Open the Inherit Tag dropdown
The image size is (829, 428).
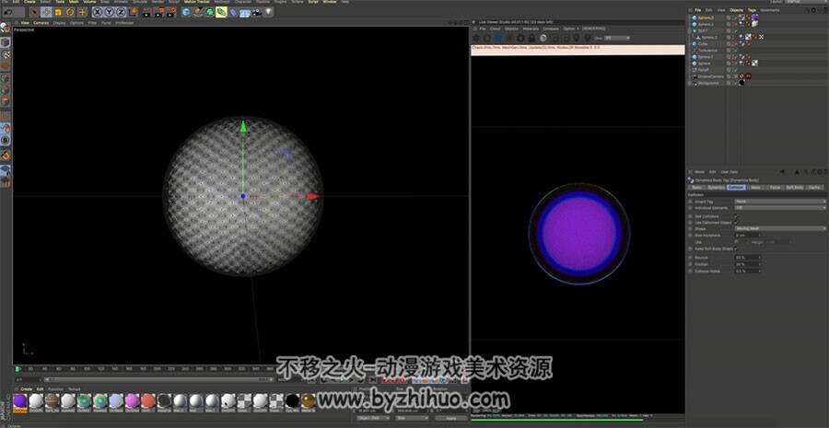tap(780, 202)
